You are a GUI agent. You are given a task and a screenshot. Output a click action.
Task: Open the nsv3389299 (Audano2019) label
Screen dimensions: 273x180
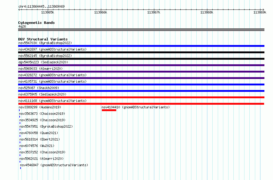coord(40,107)
